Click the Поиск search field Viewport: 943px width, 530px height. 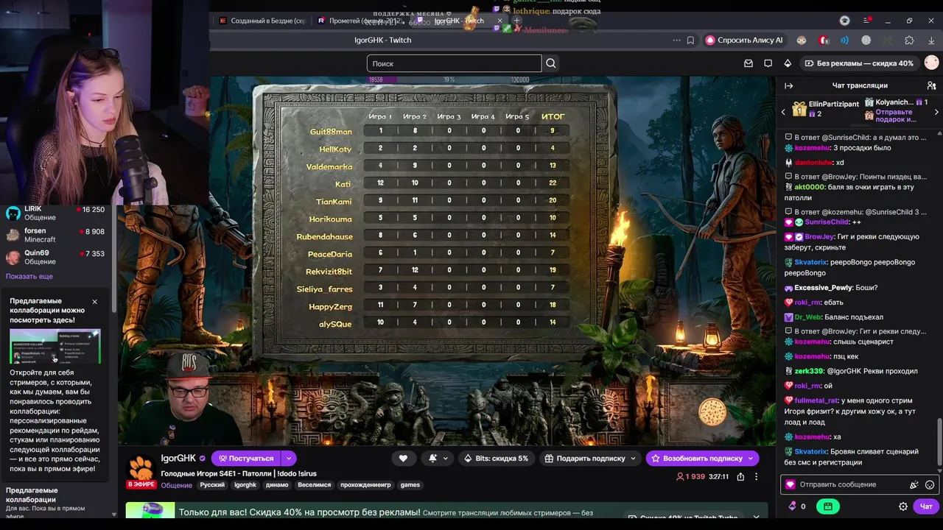[454, 63]
